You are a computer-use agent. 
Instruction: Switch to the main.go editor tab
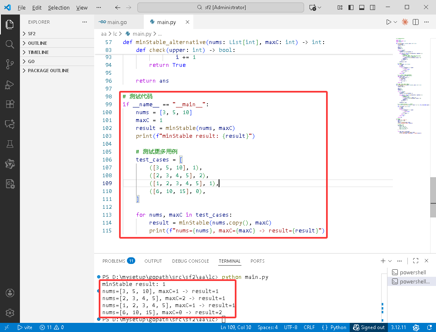(119, 22)
